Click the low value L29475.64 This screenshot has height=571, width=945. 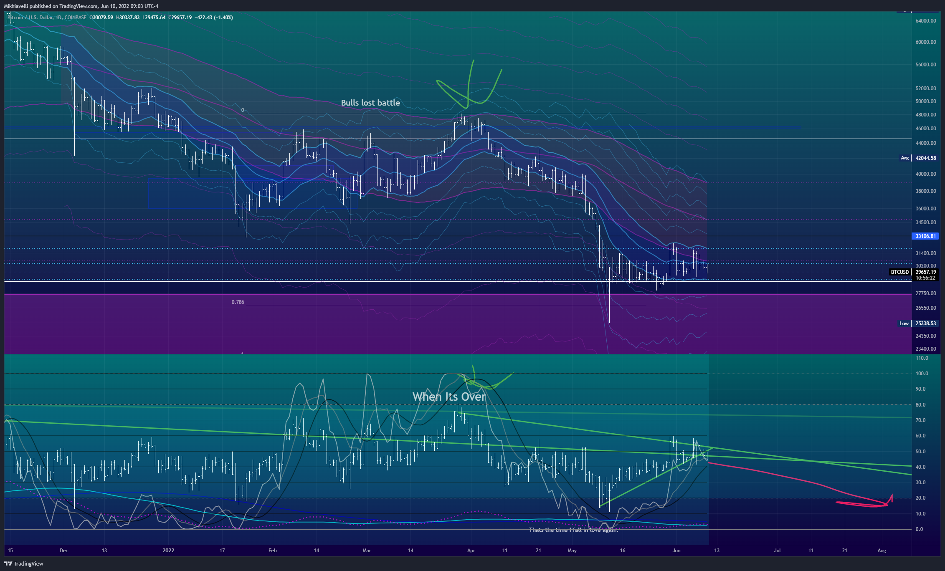154,18
